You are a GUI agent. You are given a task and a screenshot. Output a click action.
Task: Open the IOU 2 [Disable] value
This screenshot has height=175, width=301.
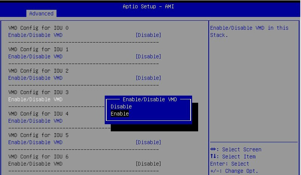tap(148, 78)
